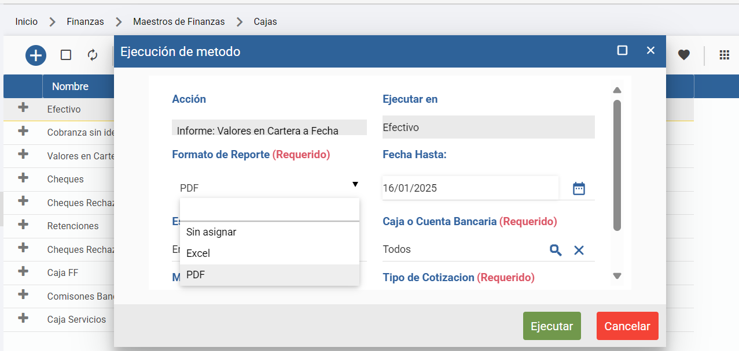Clear the Caja o Cuenta Bancaria selection
Image resolution: width=739 pixels, height=351 pixels.
point(579,250)
